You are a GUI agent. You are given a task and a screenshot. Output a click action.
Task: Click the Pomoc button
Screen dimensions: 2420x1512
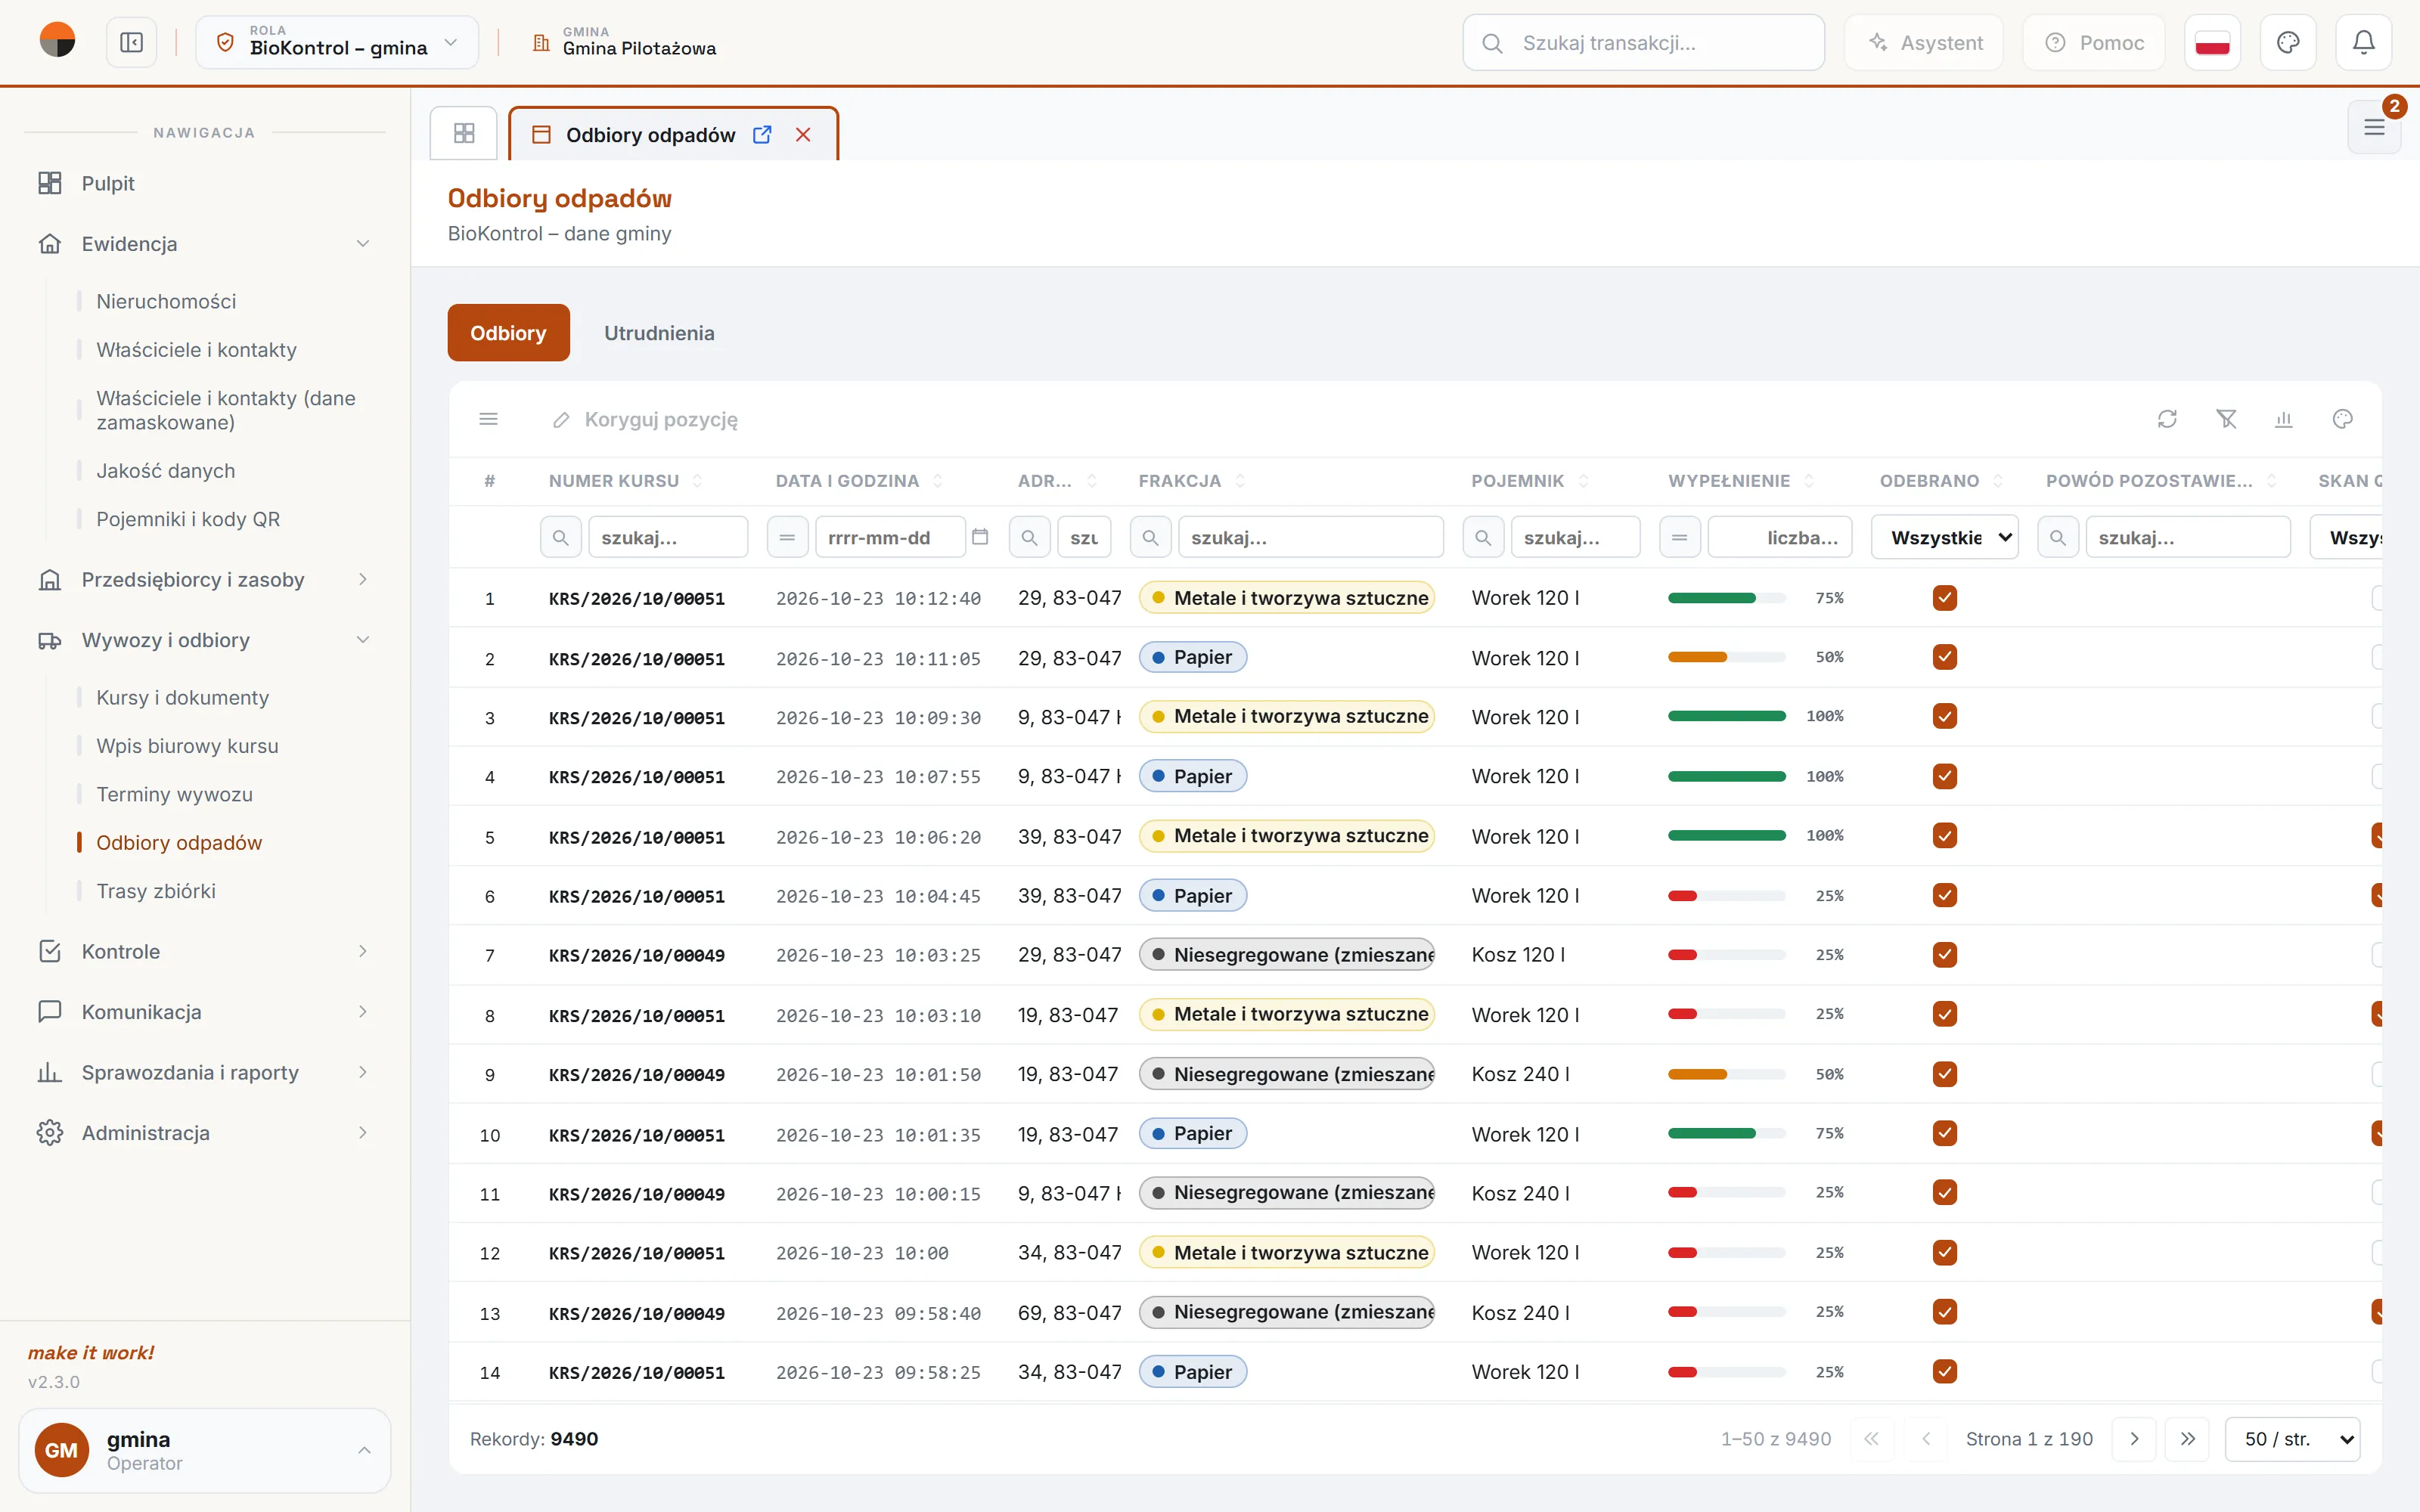pyautogui.click(x=2094, y=42)
